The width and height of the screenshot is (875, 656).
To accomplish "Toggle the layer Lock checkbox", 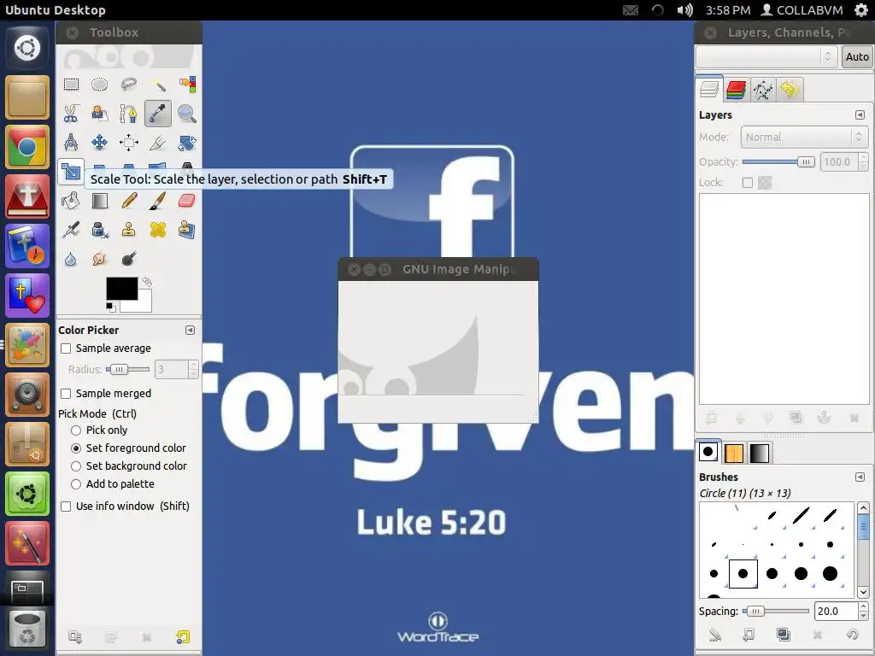I will click(748, 183).
